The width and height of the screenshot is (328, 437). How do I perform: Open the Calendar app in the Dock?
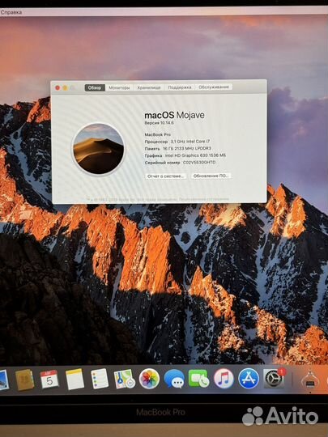[49, 380]
